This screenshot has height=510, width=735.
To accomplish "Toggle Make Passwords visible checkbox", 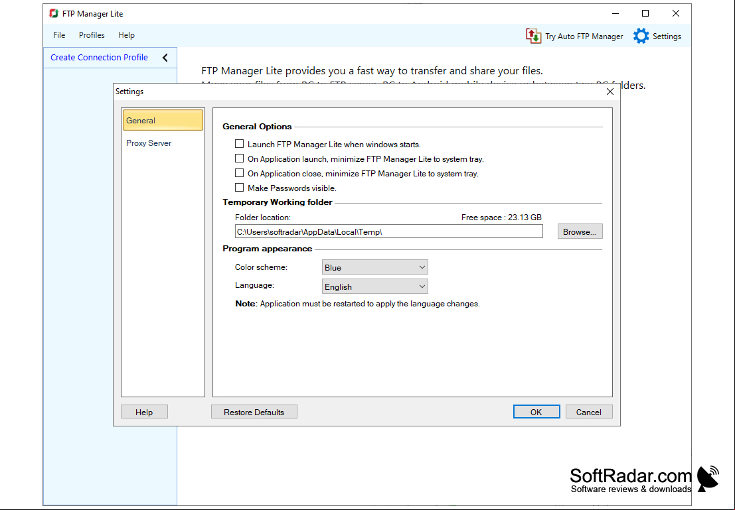I will click(239, 187).
